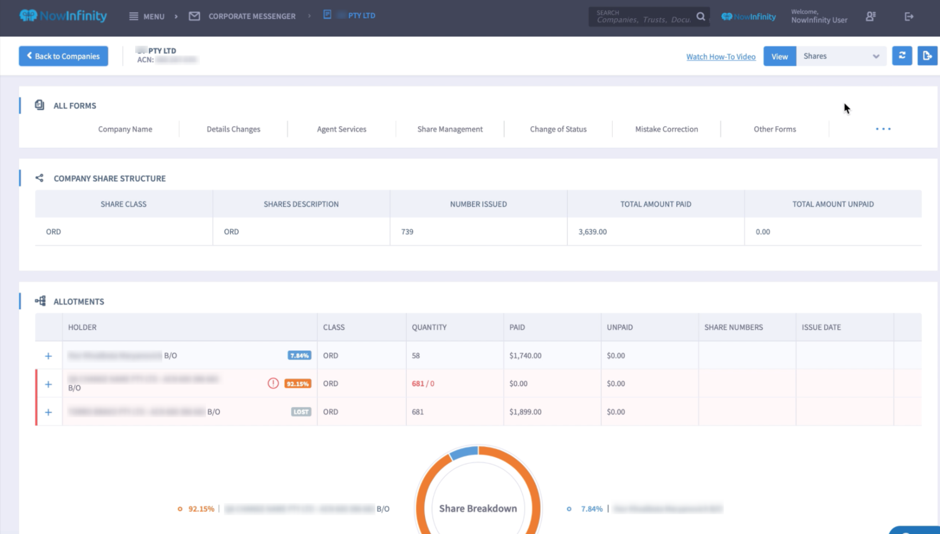Open Mistake Correction forms tab

tap(666, 129)
